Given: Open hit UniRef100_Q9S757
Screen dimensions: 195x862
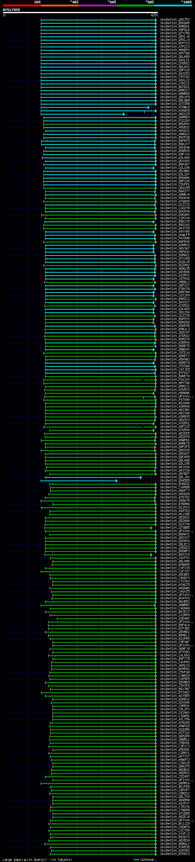Looking at the screenshot, I should (x=175, y=20).
